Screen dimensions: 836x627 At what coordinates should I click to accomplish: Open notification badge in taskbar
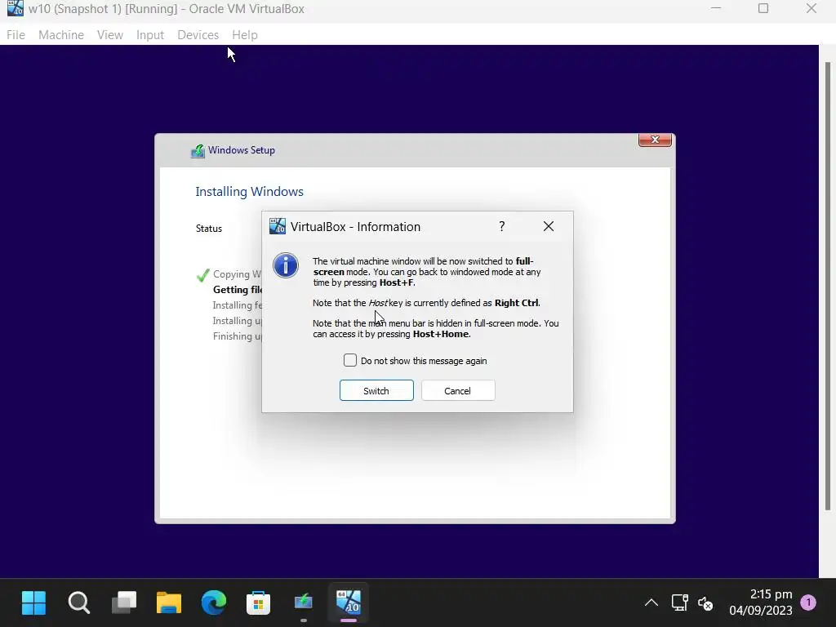pyautogui.click(x=809, y=603)
